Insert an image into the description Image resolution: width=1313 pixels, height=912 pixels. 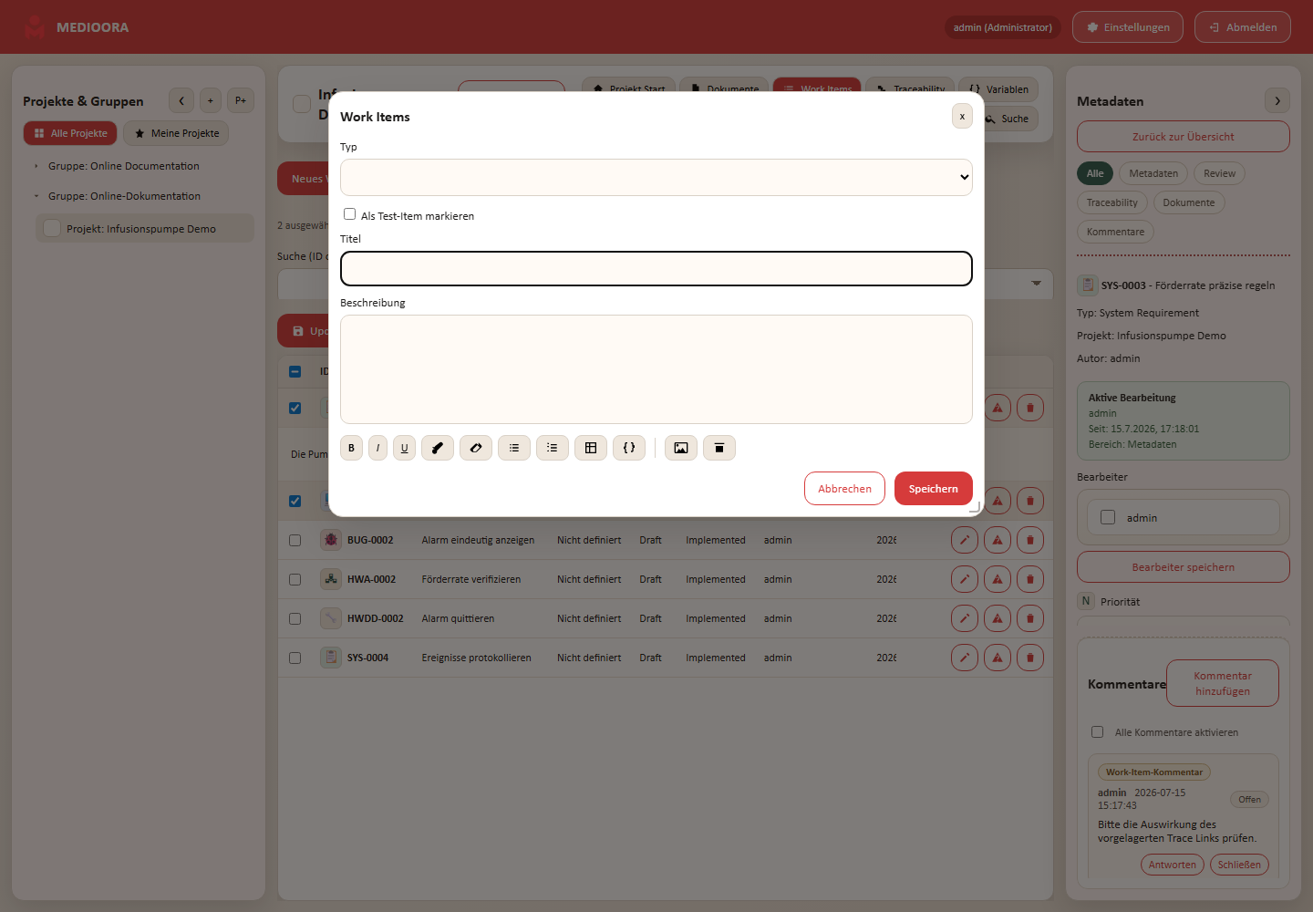coord(681,448)
